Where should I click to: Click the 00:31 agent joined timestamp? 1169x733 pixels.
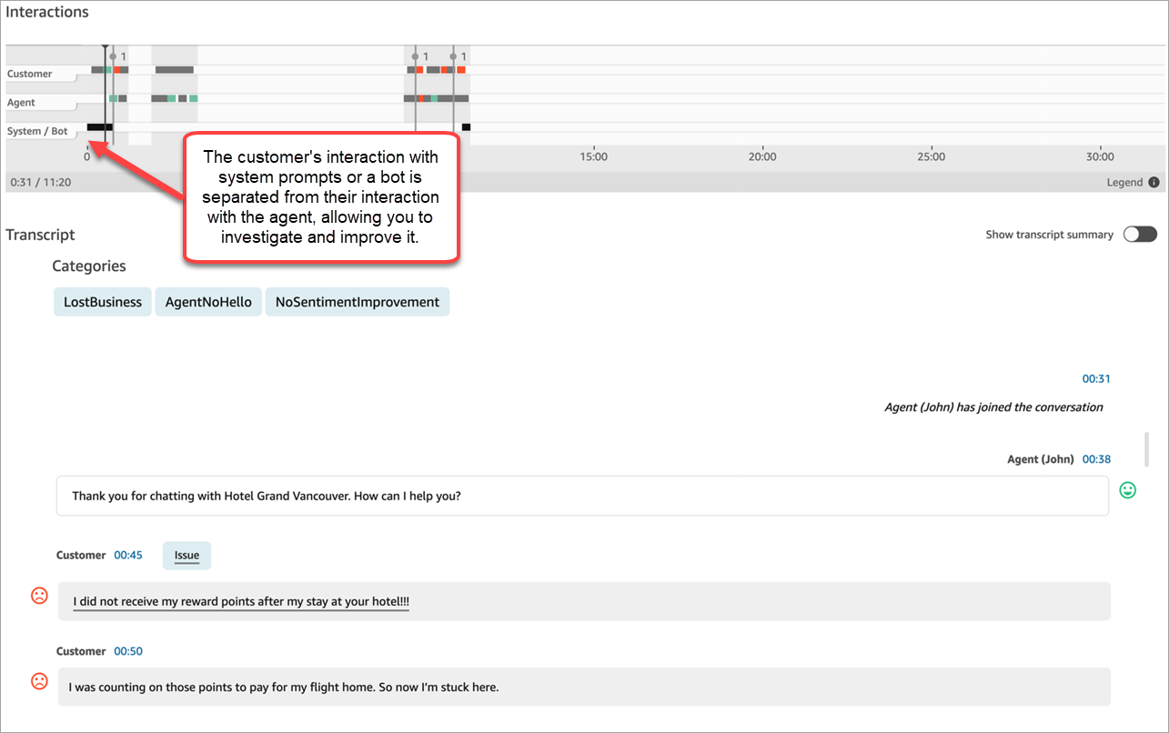(1095, 378)
